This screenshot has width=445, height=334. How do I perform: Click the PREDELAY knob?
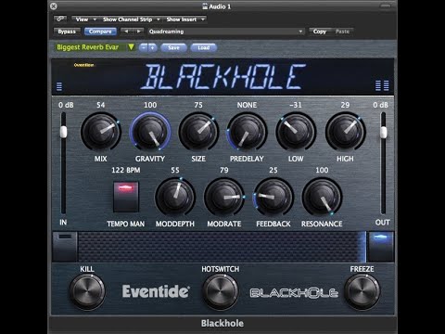[247, 132]
